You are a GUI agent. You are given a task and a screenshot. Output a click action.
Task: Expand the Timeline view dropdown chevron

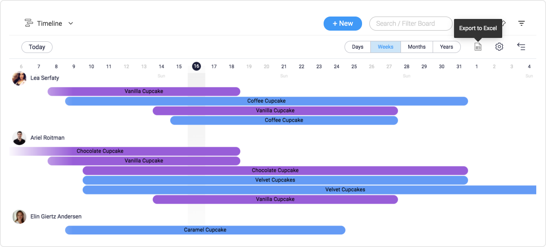pyautogui.click(x=71, y=24)
